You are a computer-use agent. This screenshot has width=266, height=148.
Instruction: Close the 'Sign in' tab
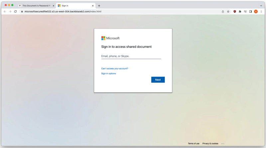click(x=93, y=6)
